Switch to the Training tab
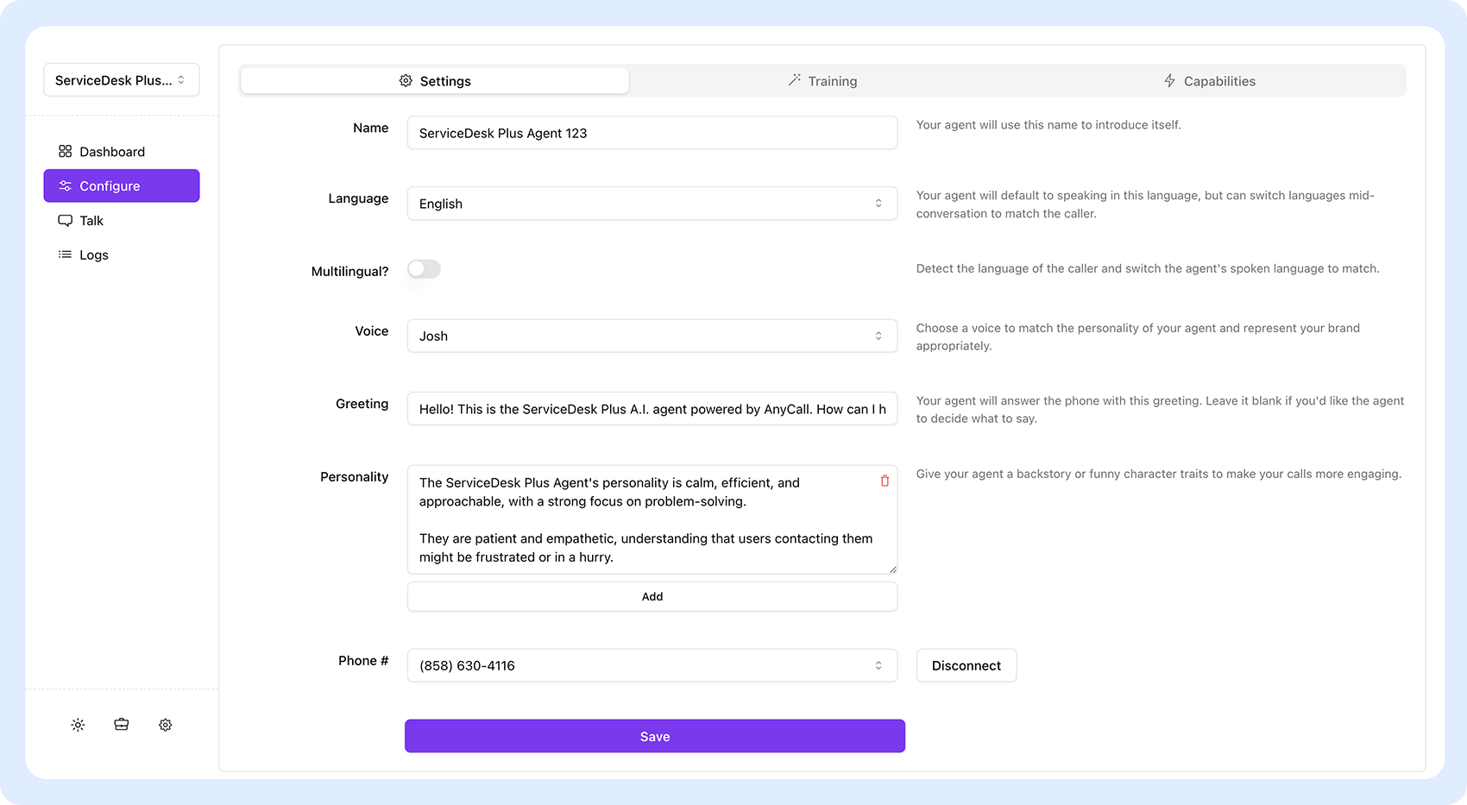Viewport: 1467px width, 805px height. pos(822,81)
